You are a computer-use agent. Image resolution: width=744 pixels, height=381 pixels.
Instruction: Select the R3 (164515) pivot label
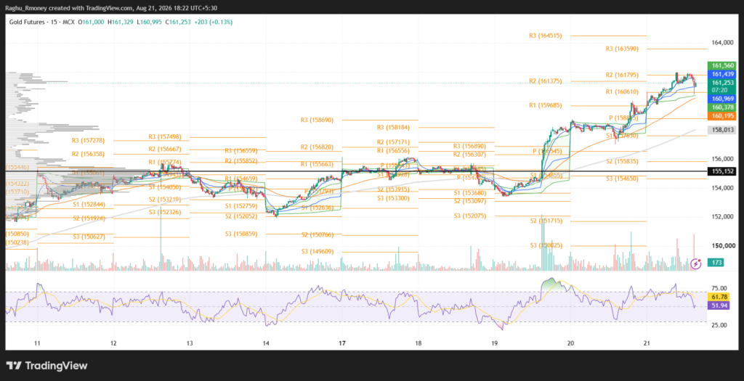coord(545,36)
